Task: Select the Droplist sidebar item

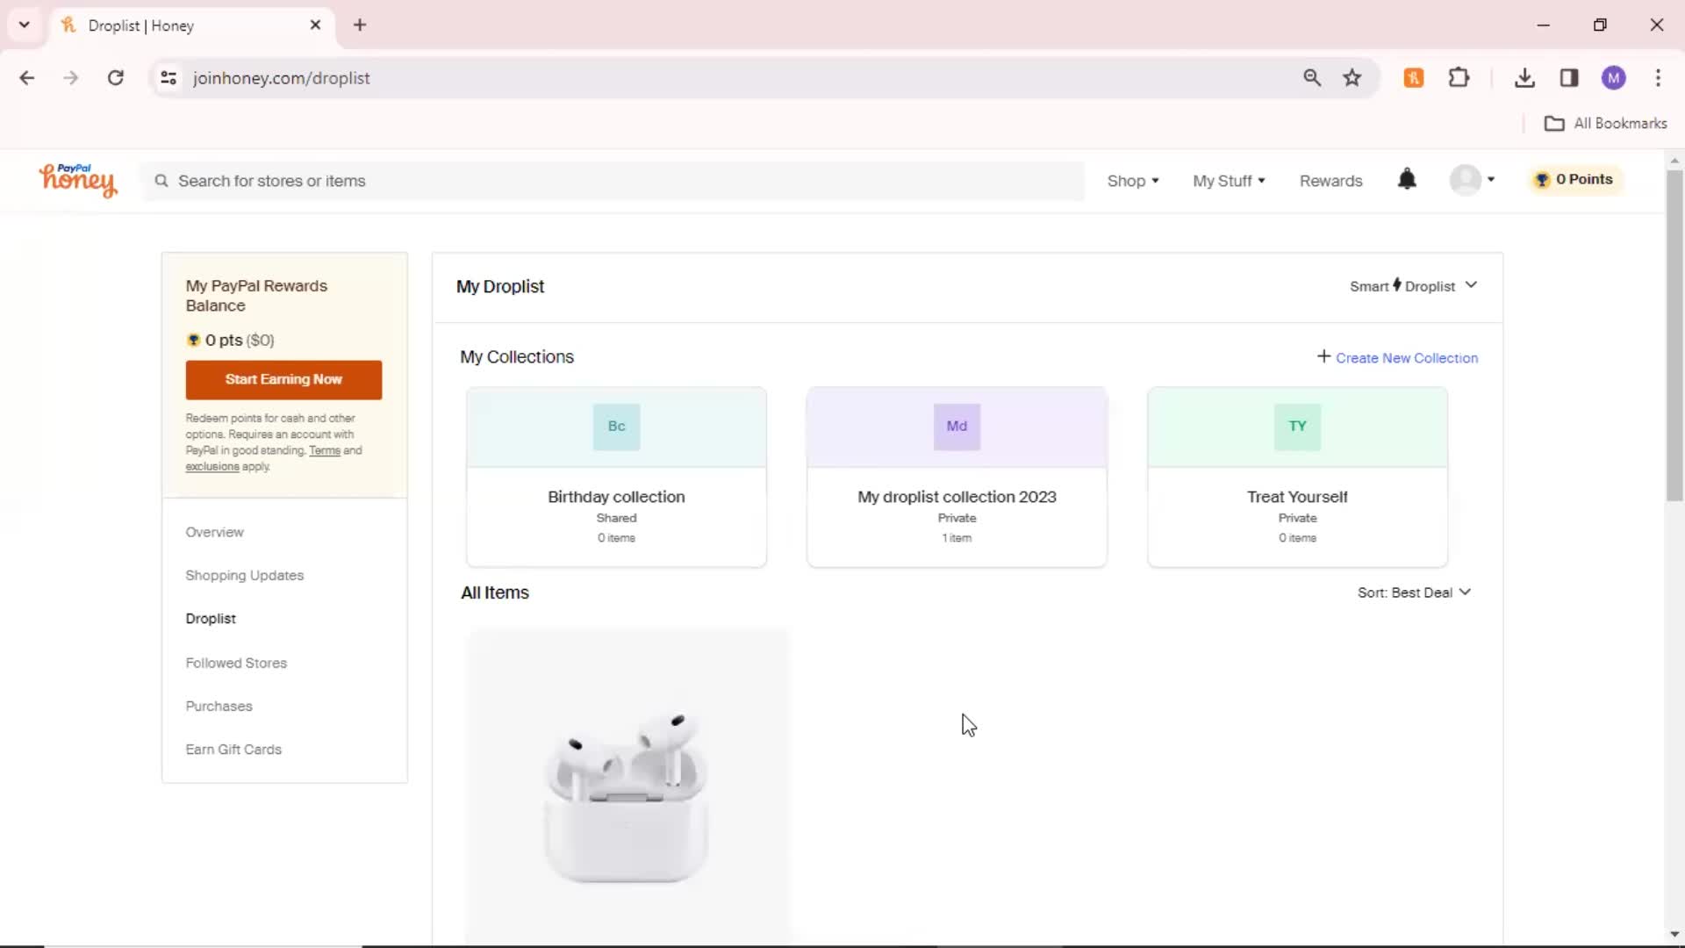Action: tap(211, 618)
